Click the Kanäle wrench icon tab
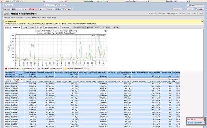 [x=106, y=27]
